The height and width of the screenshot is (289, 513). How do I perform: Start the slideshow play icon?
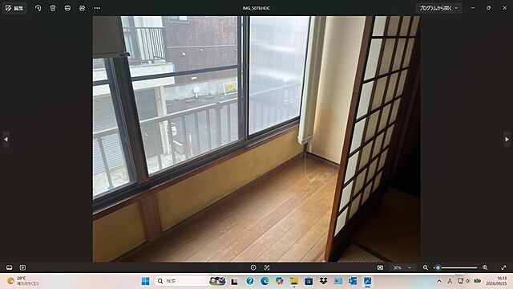click(x=22, y=267)
